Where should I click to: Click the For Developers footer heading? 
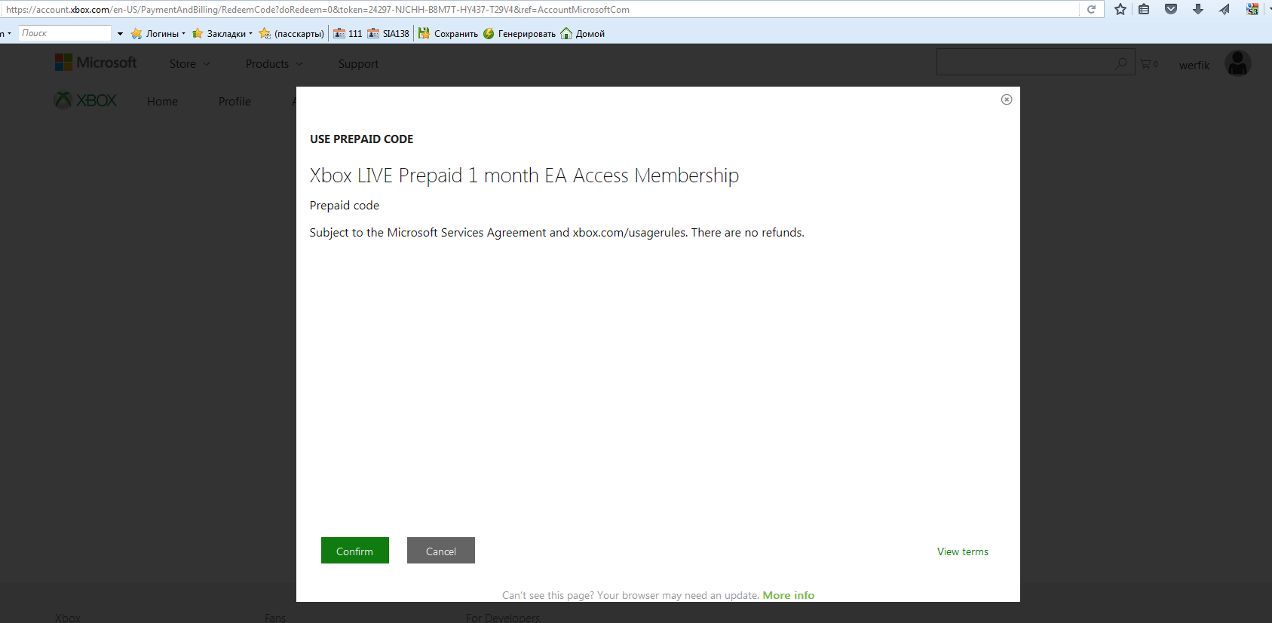pyautogui.click(x=503, y=618)
